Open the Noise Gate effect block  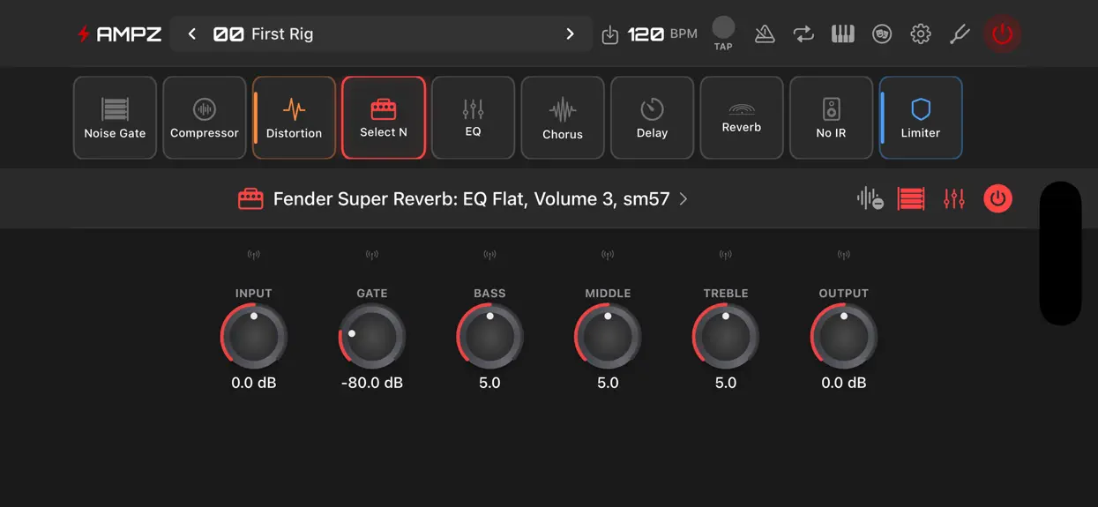click(x=115, y=117)
